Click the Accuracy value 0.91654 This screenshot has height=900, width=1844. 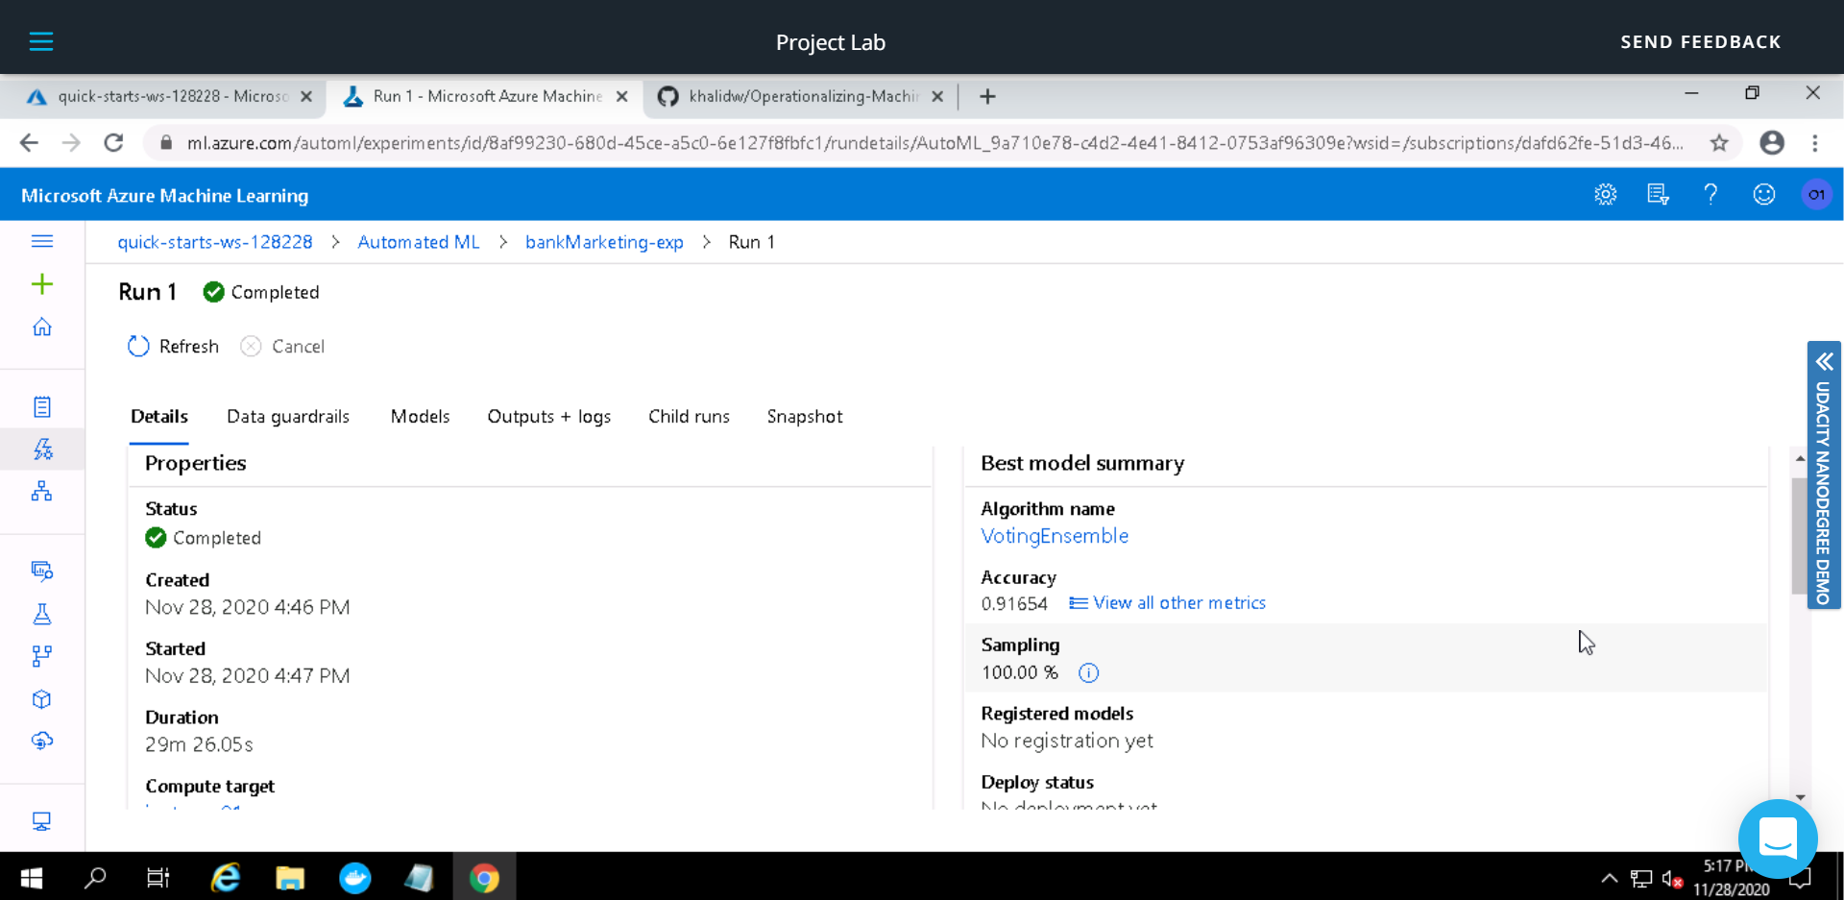[x=1014, y=604]
